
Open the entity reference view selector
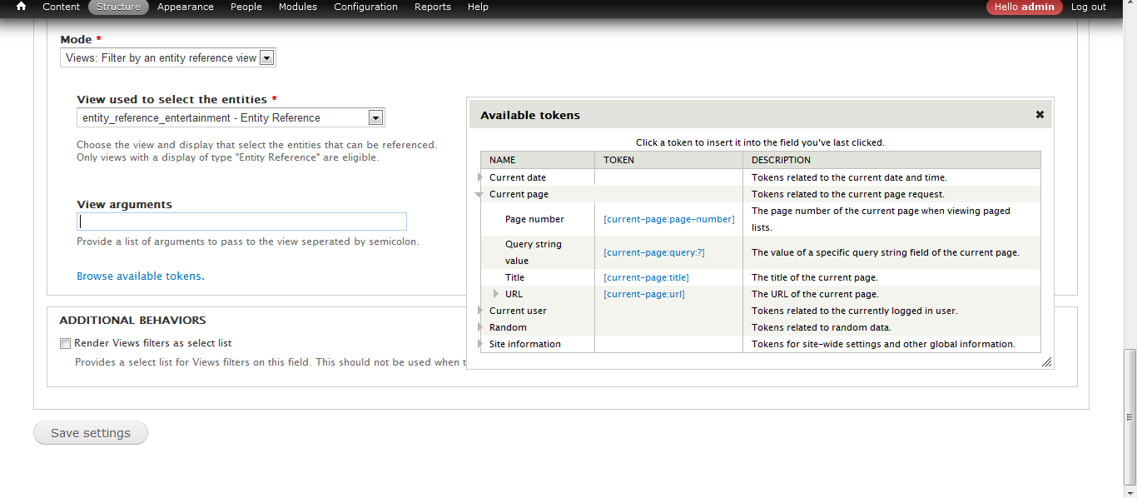375,117
